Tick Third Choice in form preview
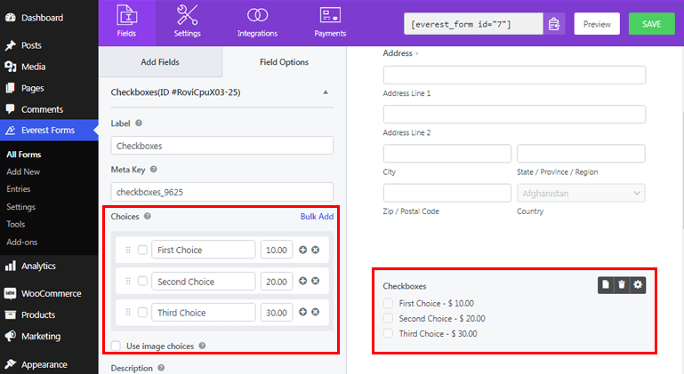684x374 pixels. tap(388, 334)
